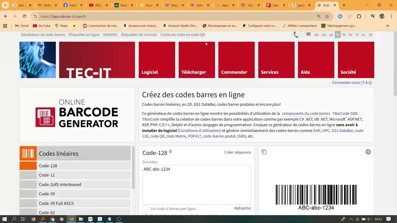This screenshot has height=223, width=397.
Task: Click the Connectez-vous link
Action: [x=346, y=82]
